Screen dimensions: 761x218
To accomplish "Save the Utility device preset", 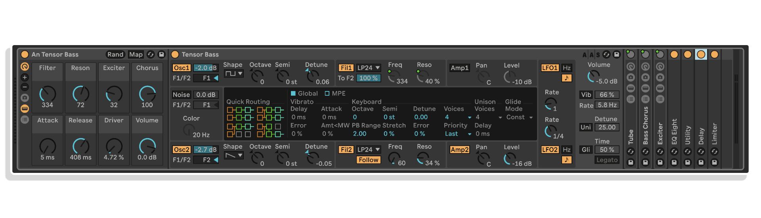I will click(x=688, y=162).
